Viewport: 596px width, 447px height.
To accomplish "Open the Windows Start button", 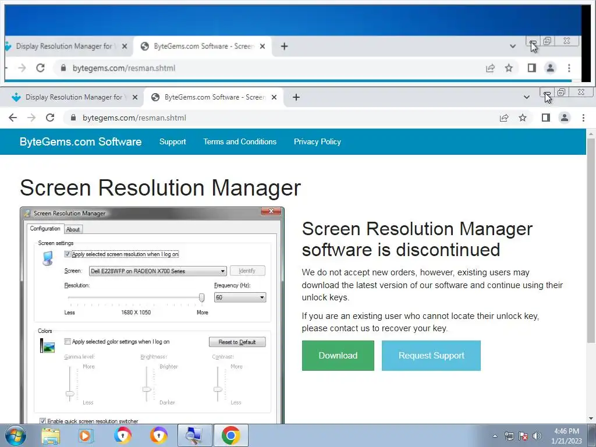I will (x=15, y=435).
